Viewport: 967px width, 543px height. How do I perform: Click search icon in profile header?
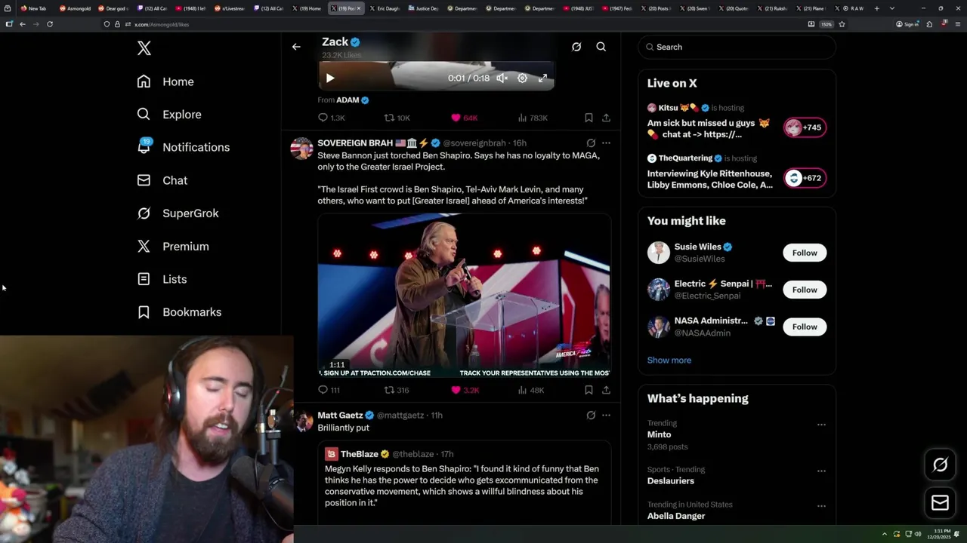(601, 47)
